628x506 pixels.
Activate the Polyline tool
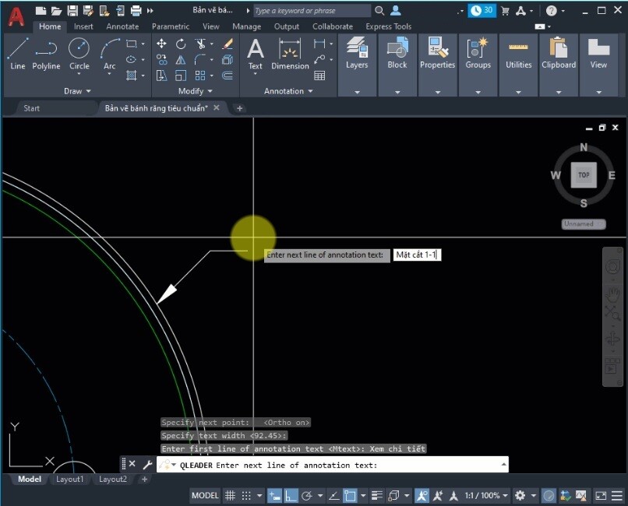[x=46, y=56]
